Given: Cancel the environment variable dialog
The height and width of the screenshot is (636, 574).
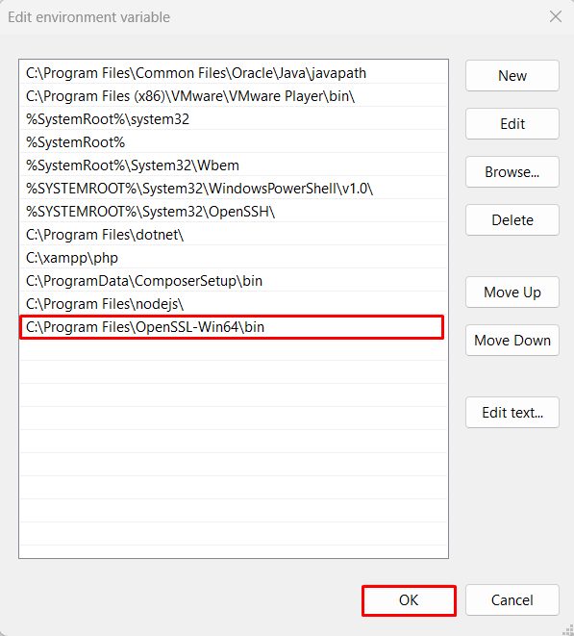Looking at the screenshot, I should [x=512, y=600].
